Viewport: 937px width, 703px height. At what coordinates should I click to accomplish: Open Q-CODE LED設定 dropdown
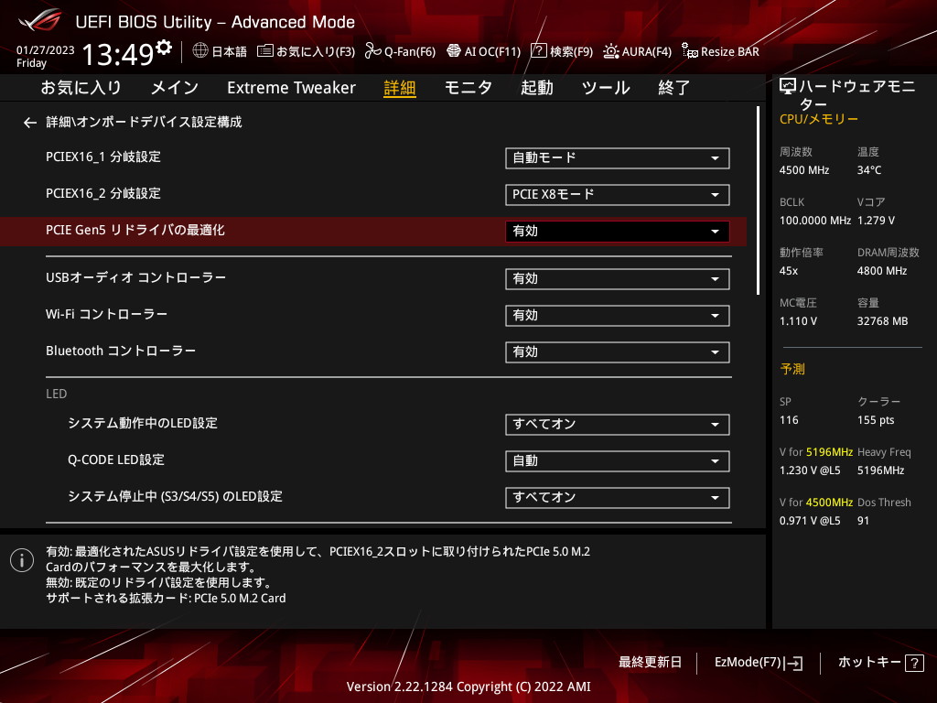[x=618, y=461]
